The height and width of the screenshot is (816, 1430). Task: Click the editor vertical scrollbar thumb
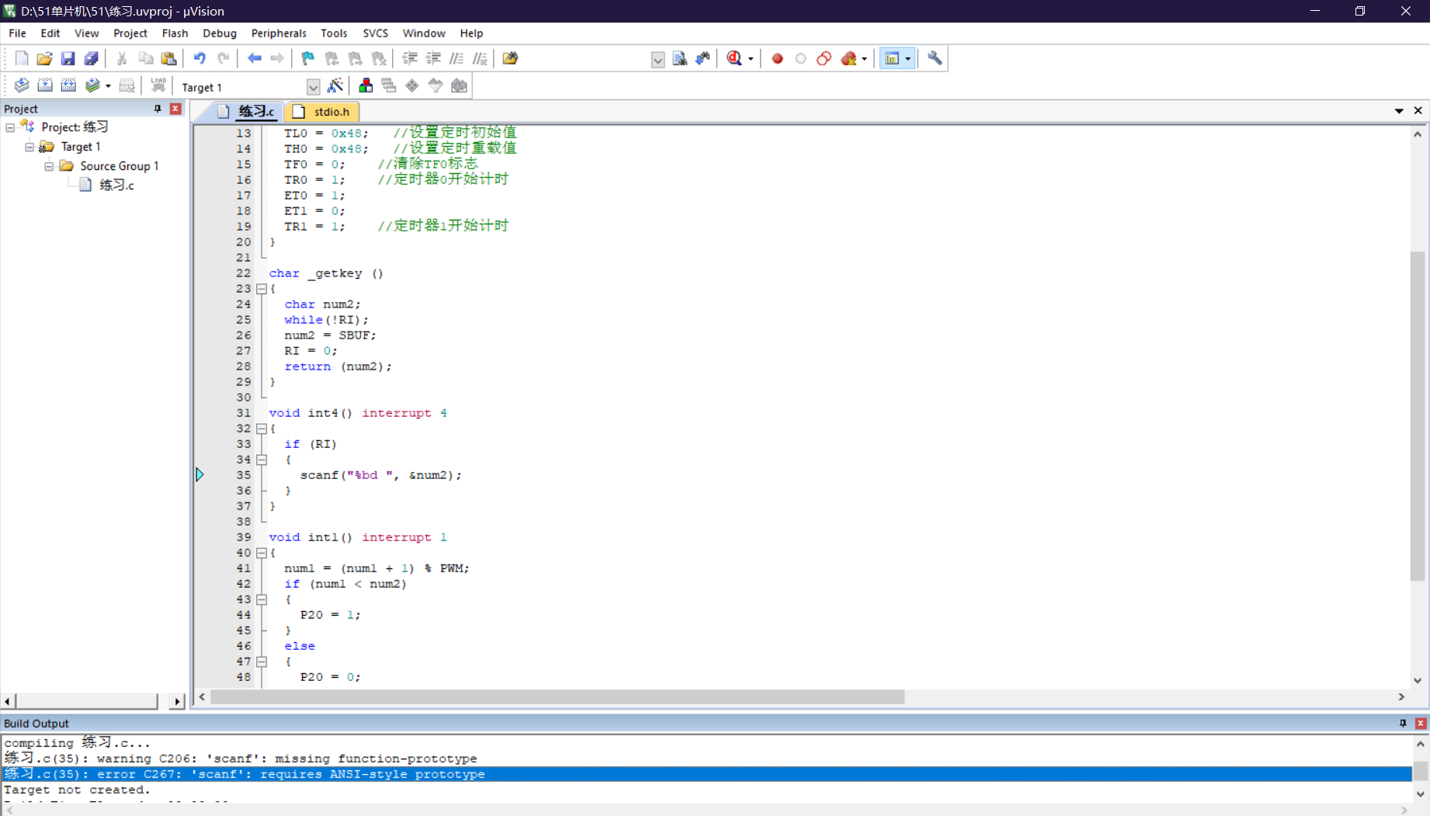coord(1418,416)
